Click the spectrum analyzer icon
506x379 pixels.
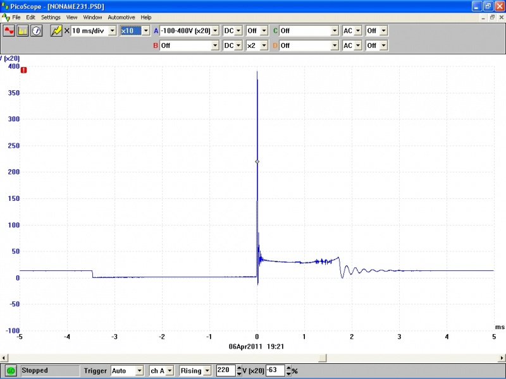[23, 30]
